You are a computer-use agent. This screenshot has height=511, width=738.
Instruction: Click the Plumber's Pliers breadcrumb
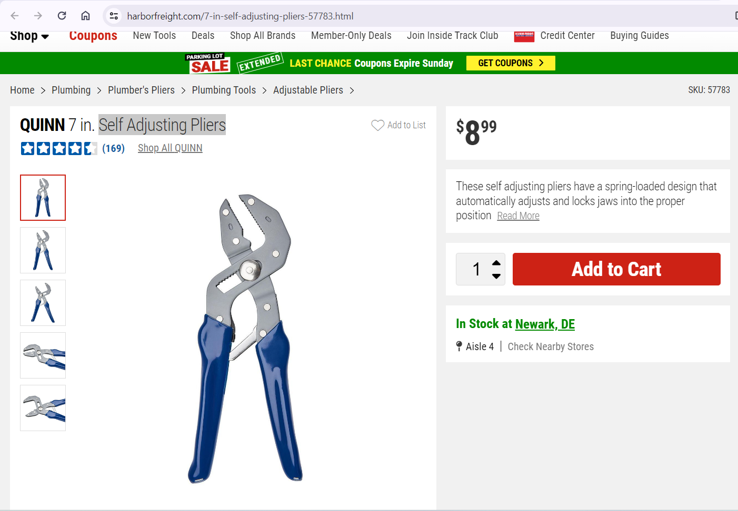coord(141,90)
